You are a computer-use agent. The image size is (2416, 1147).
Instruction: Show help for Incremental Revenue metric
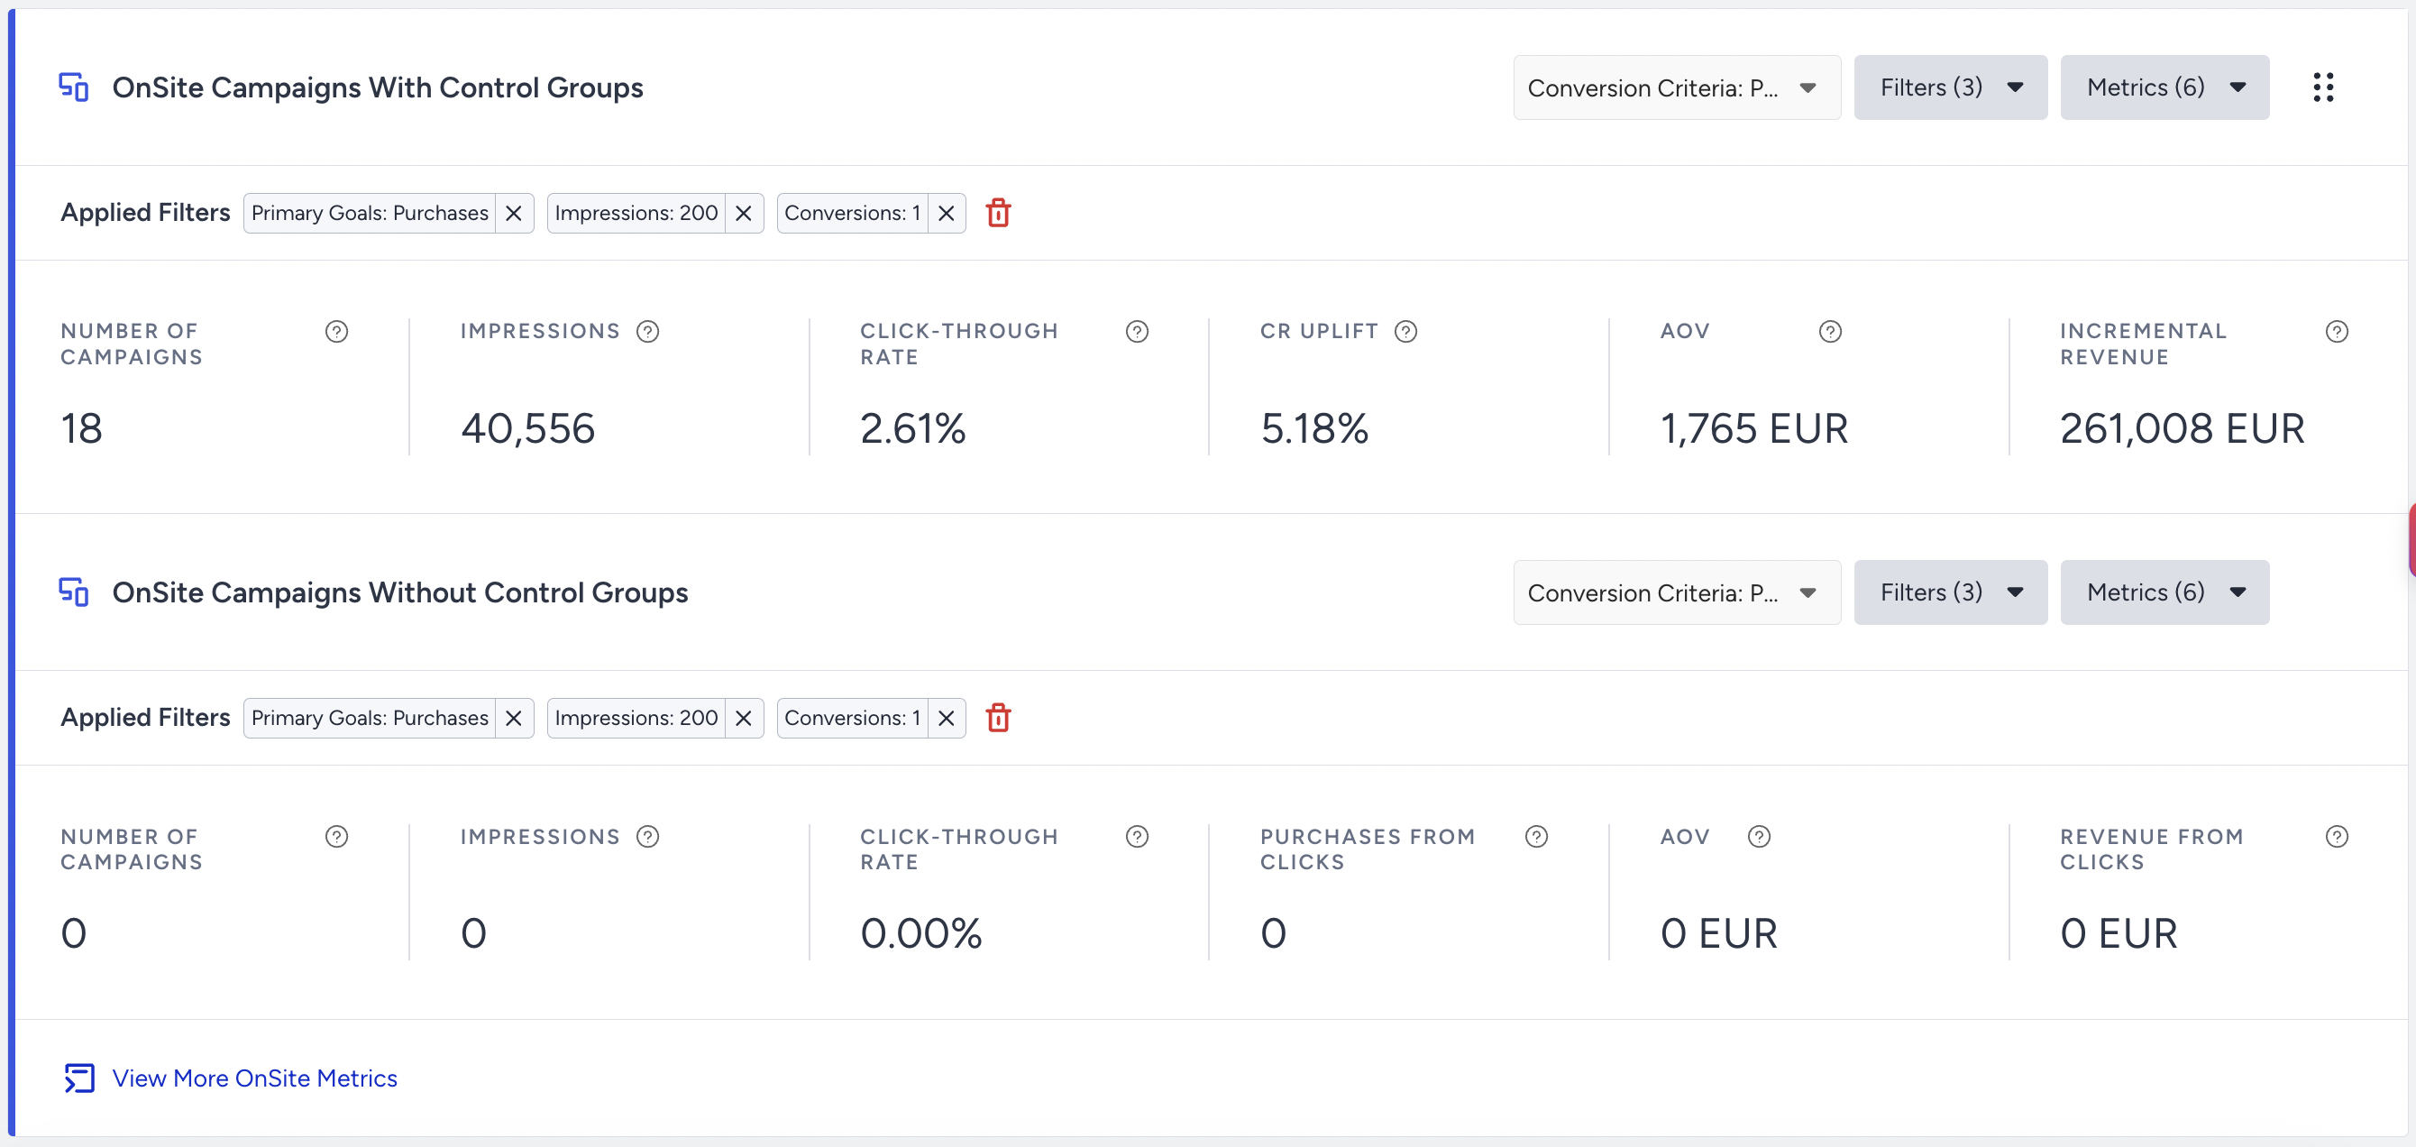[x=2337, y=331]
